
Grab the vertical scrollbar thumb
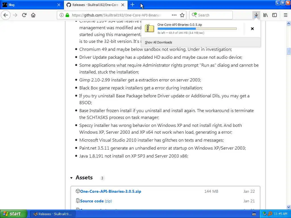(288, 51)
